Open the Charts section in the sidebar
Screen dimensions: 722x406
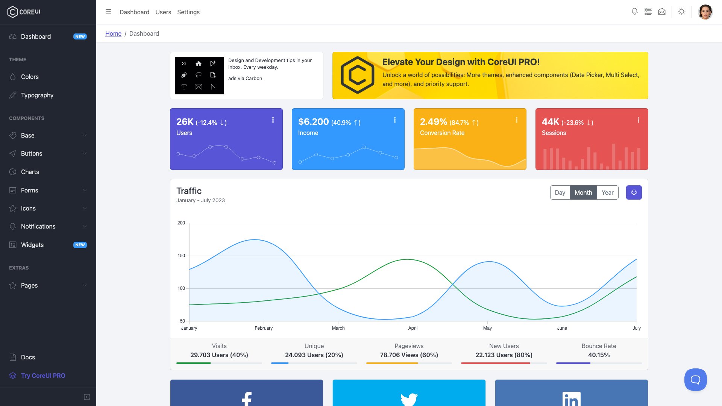30,172
